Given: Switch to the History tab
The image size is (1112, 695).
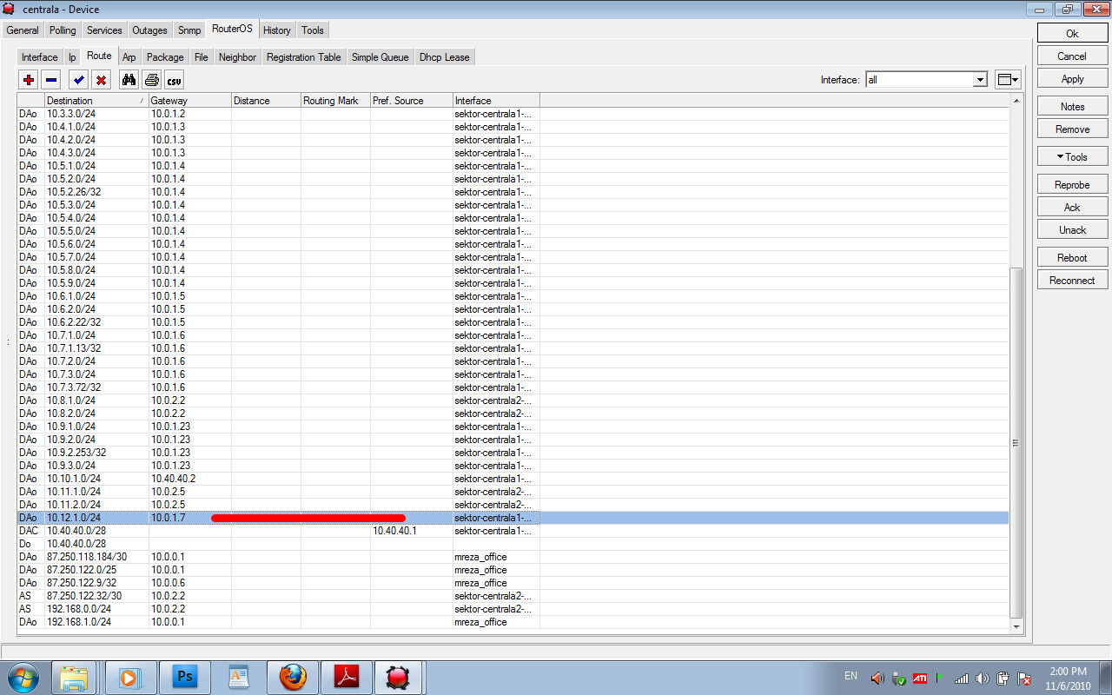Looking at the screenshot, I should (276, 30).
